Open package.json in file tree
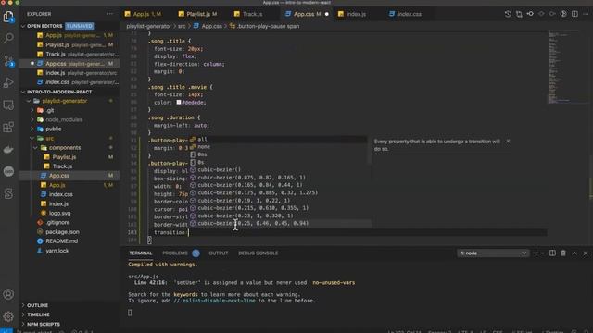Screen dimensions: 593x333 69,232
